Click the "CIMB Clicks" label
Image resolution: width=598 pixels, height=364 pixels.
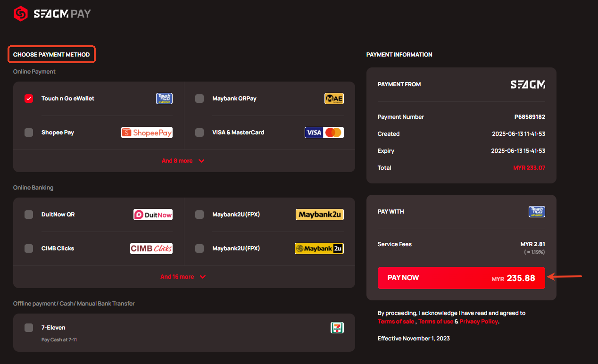(58, 248)
